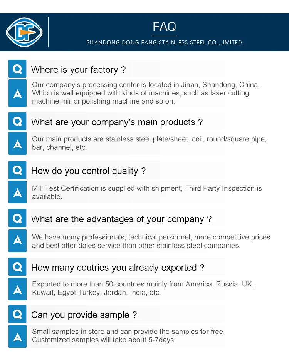Click the Q icon beside 'How do you control quality'

17,170
